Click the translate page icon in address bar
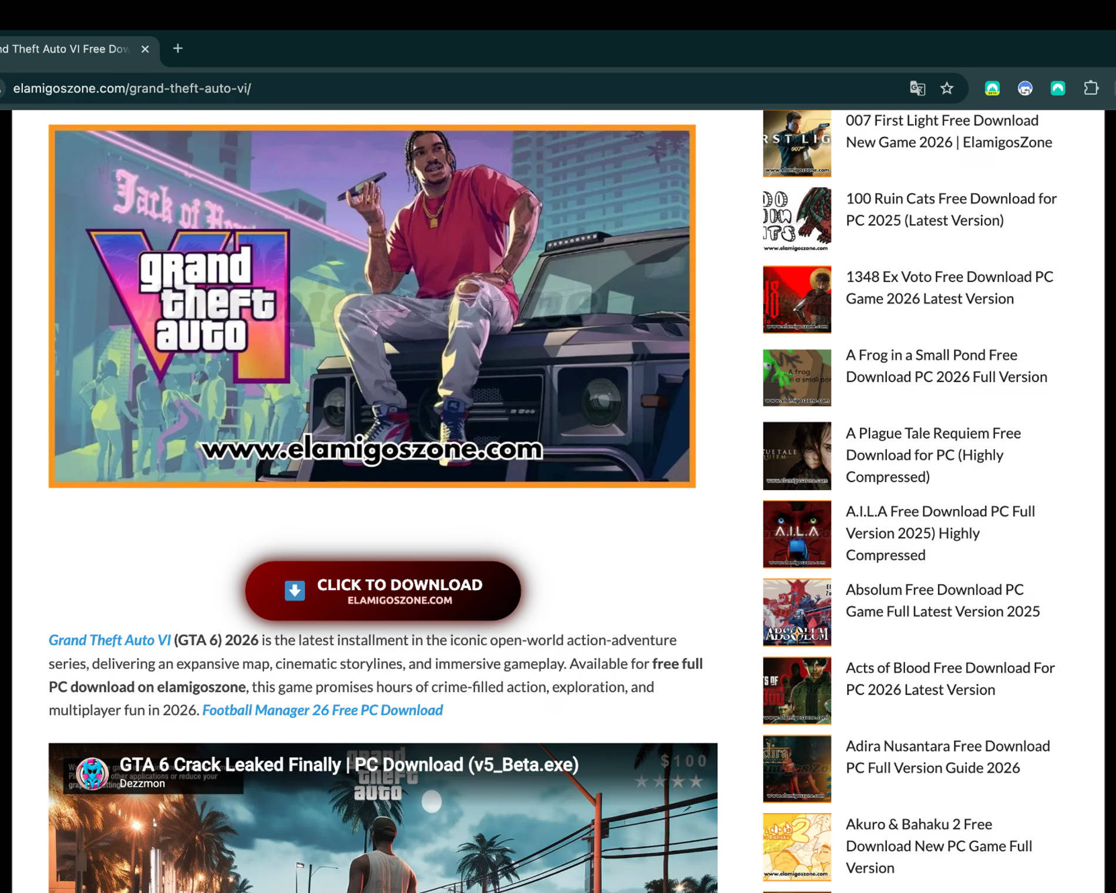 point(917,88)
